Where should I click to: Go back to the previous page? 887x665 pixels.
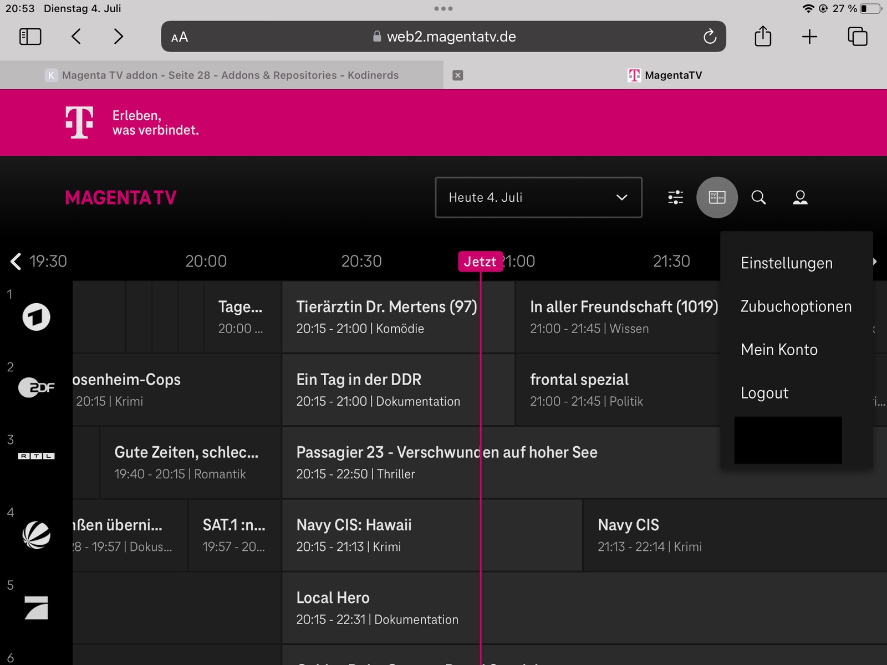tap(77, 37)
